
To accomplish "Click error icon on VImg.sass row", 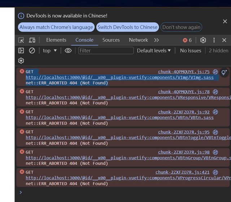I will [22, 71].
